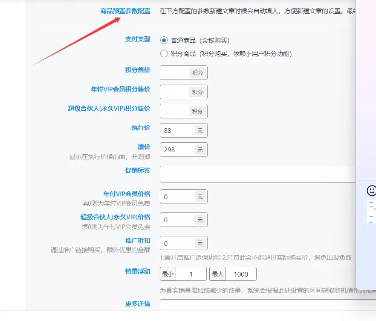Click the 积分售价 label
Viewport: 376px width, 321px height.
point(138,70)
